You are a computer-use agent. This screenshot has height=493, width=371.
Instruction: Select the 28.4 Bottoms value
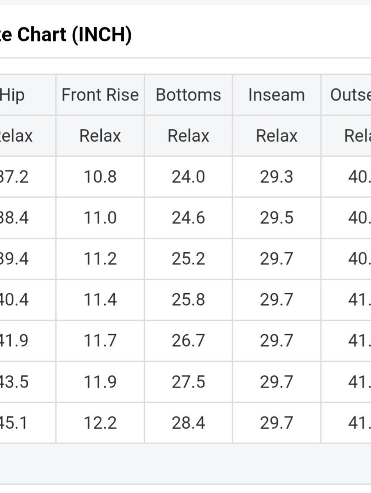coord(188,423)
